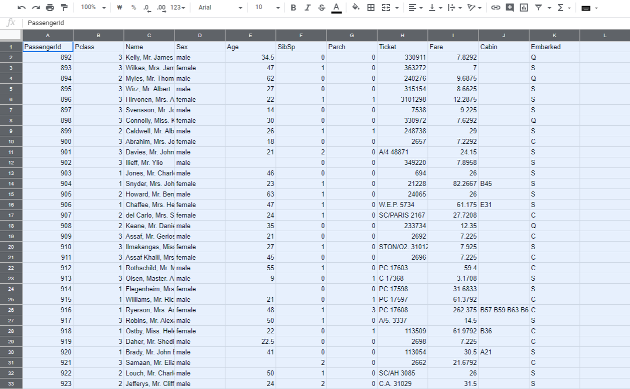Open vertical align options
This screenshot has width=630, height=389.
tap(435, 8)
